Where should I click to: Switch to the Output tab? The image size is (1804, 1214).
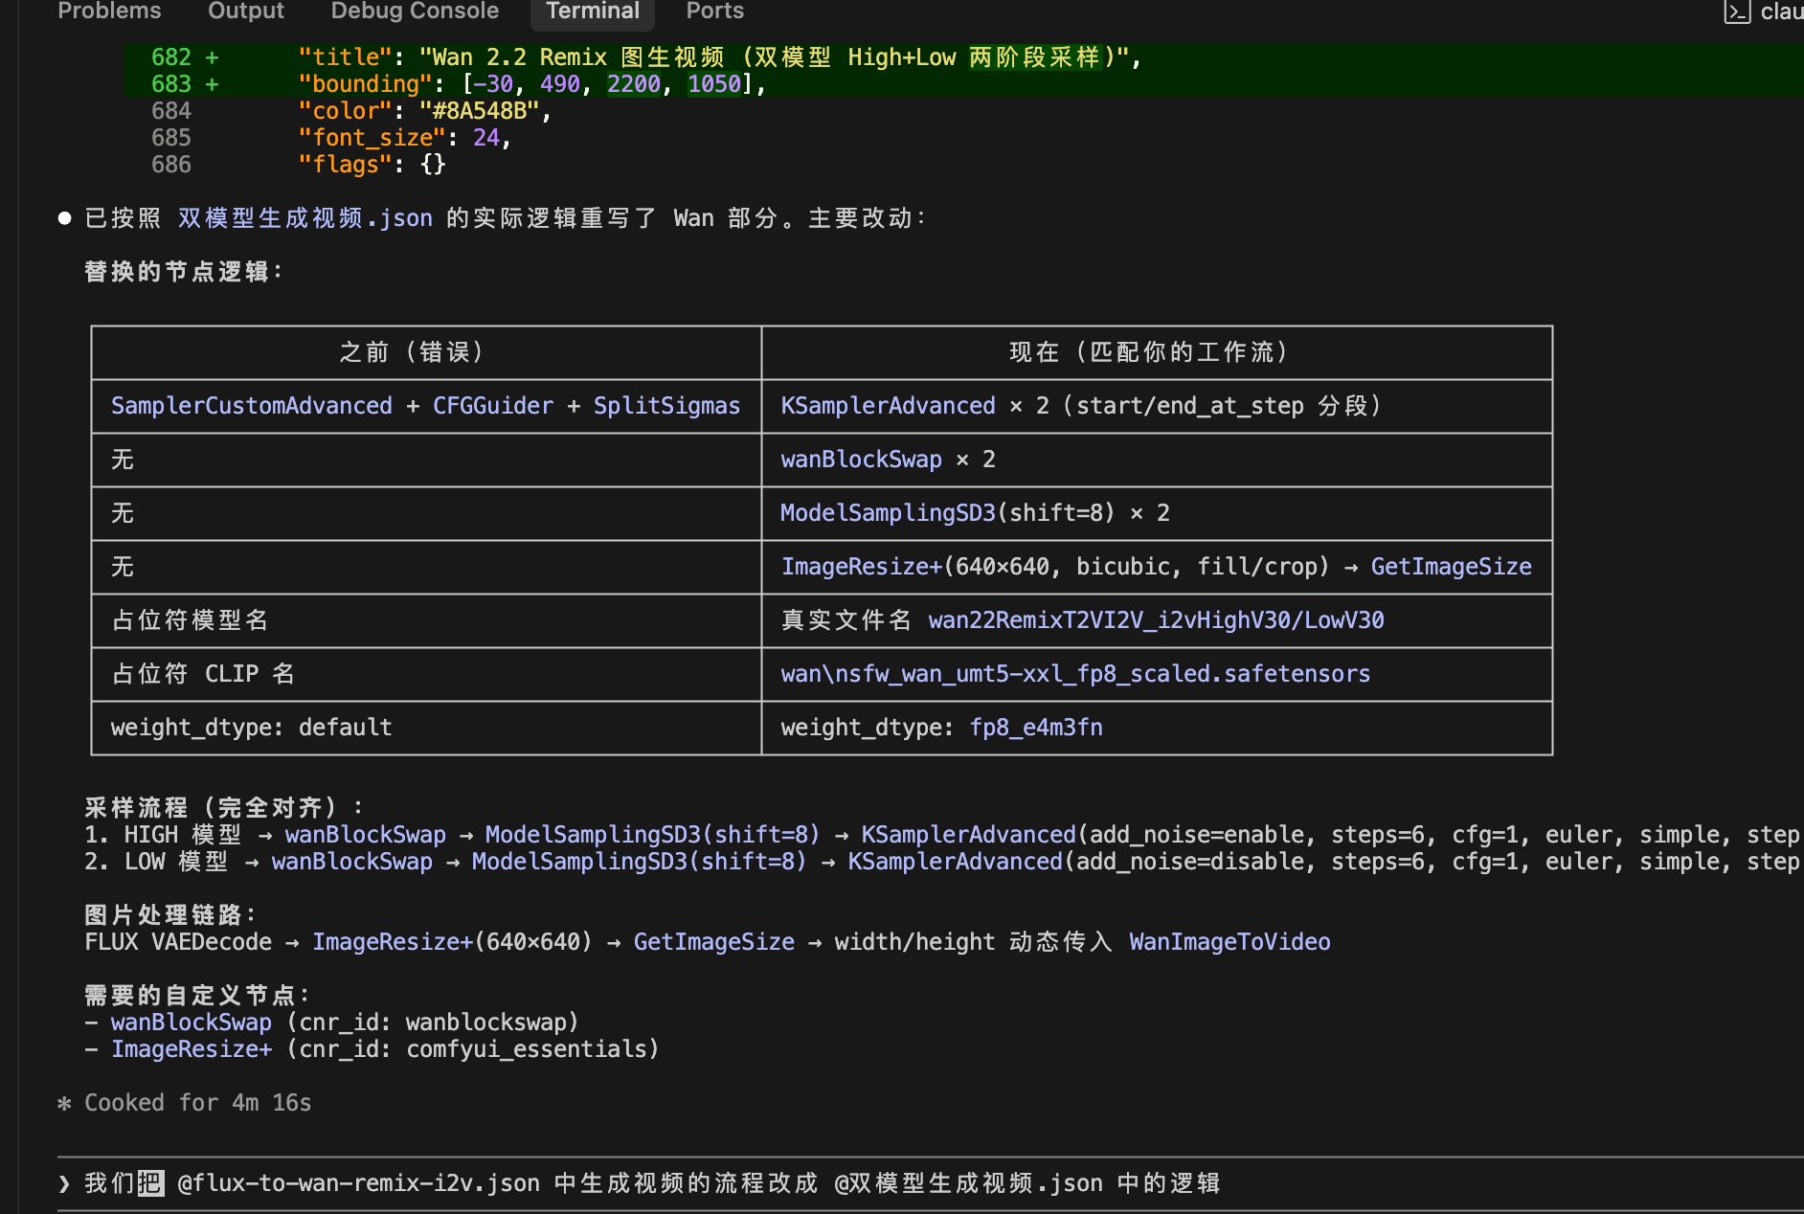[245, 11]
